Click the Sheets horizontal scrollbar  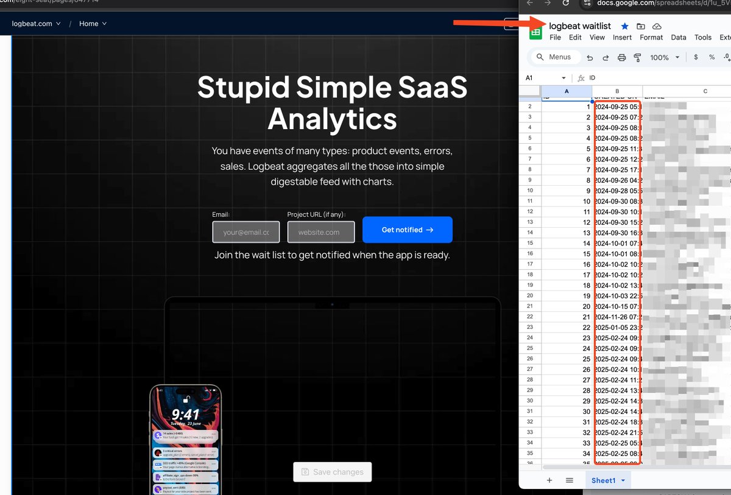pos(637,468)
